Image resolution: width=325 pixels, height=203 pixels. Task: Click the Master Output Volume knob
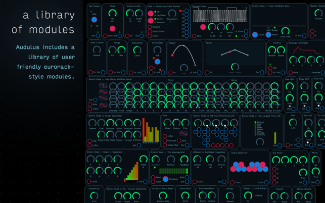pyautogui.click(x=318, y=13)
